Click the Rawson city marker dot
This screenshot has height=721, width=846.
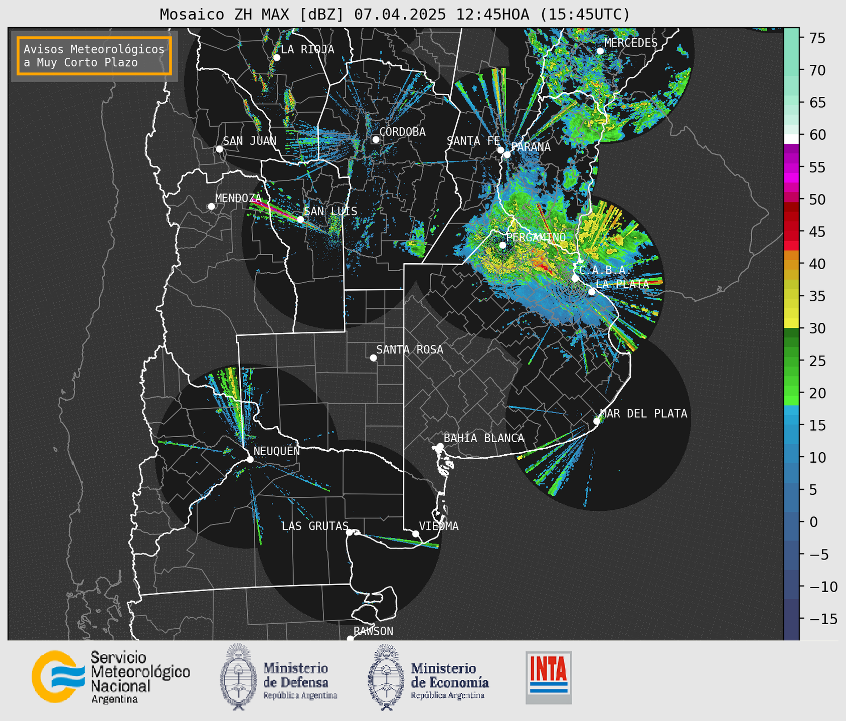(x=350, y=638)
